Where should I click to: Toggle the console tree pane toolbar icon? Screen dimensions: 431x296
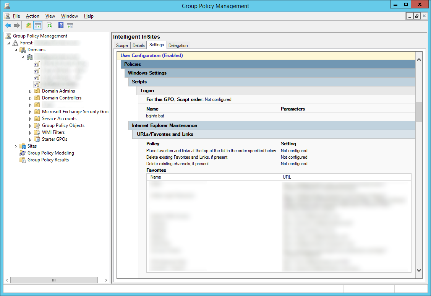(38, 26)
